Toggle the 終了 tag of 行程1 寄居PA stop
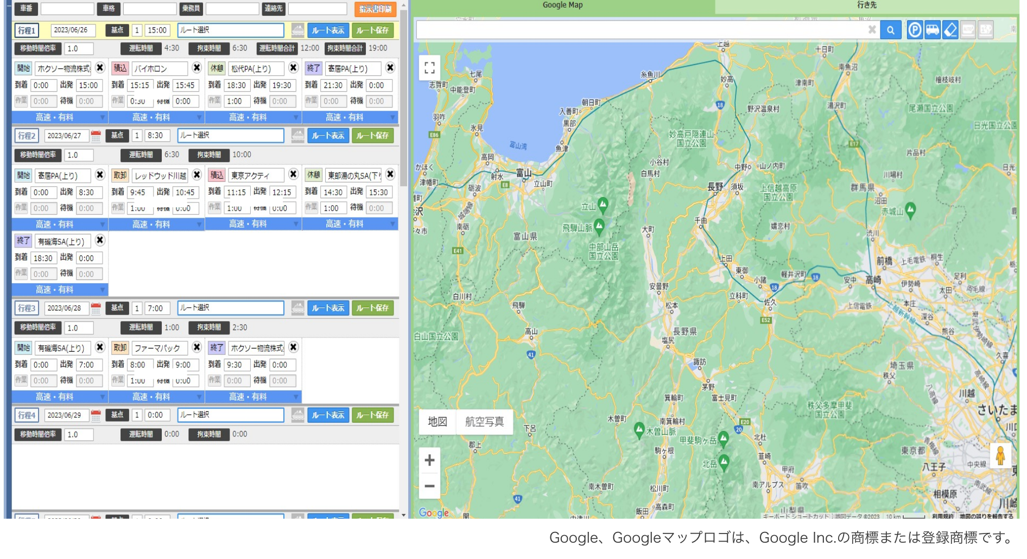1027x559 pixels. 313,68
